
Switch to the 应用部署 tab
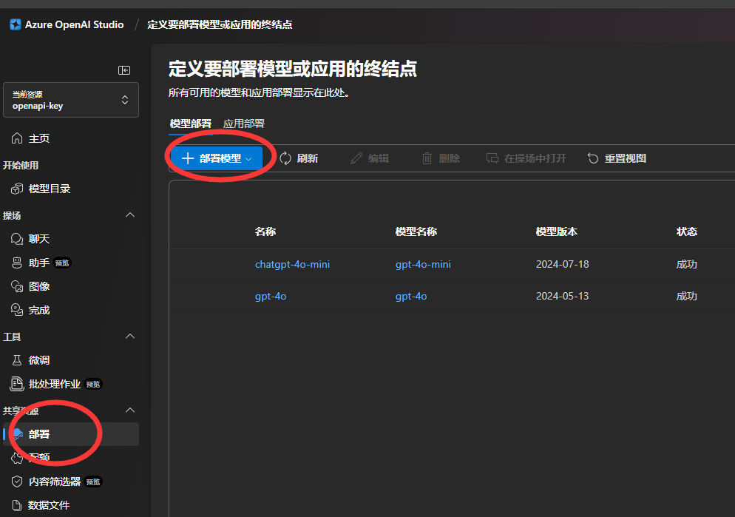[x=244, y=124]
